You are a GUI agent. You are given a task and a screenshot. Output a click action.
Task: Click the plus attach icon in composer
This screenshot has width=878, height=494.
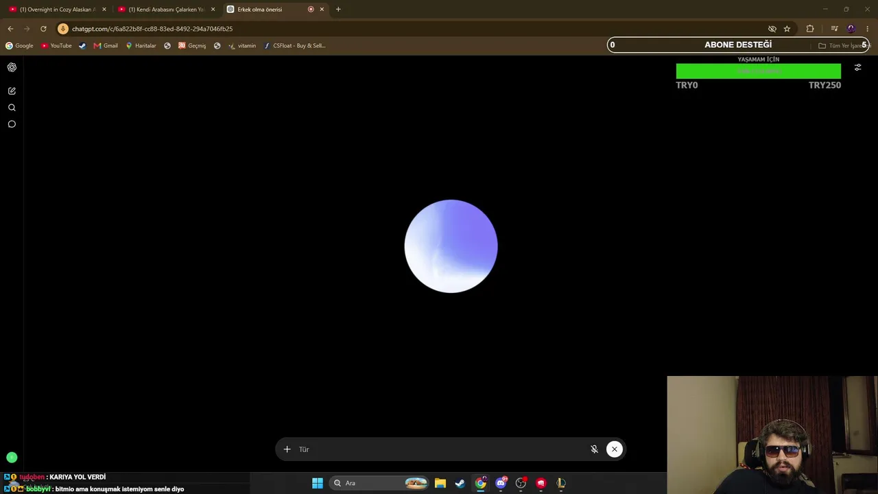[287, 449]
